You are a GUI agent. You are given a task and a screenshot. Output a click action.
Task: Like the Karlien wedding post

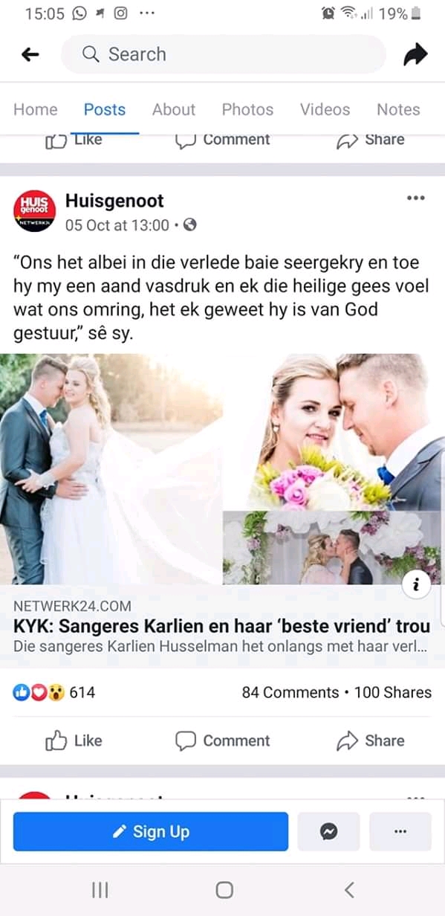point(74,741)
